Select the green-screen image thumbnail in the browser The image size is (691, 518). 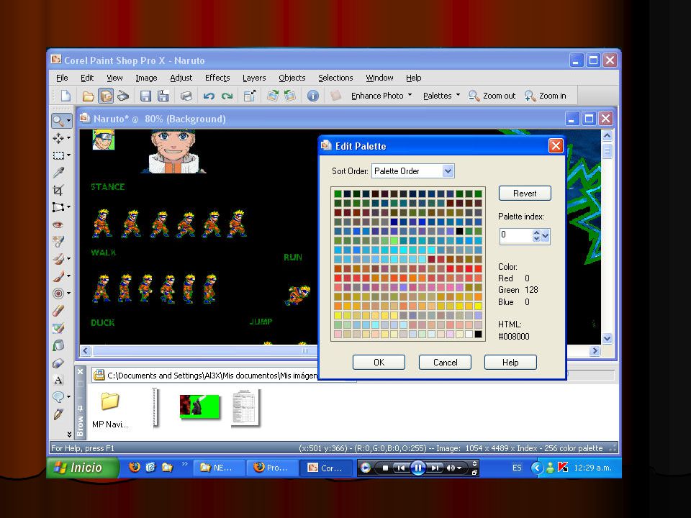[199, 406]
